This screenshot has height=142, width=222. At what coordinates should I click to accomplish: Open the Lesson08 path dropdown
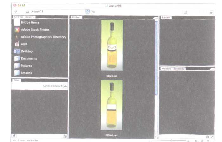tap(88, 11)
